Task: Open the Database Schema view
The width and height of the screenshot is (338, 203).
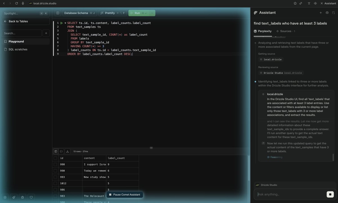Action: (76, 13)
